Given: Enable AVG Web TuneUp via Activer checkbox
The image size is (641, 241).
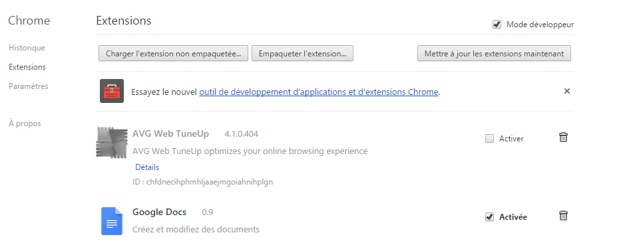Looking at the screenshot, I should (x=489, y=139).
